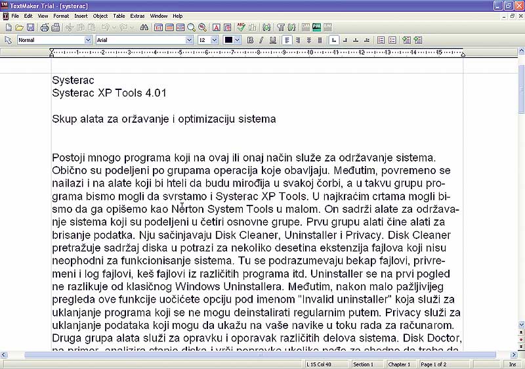The height and width of the screenshot is (369, 525).
Task: Click the gray DM toolbar icon
Action: tap(305, 28)
